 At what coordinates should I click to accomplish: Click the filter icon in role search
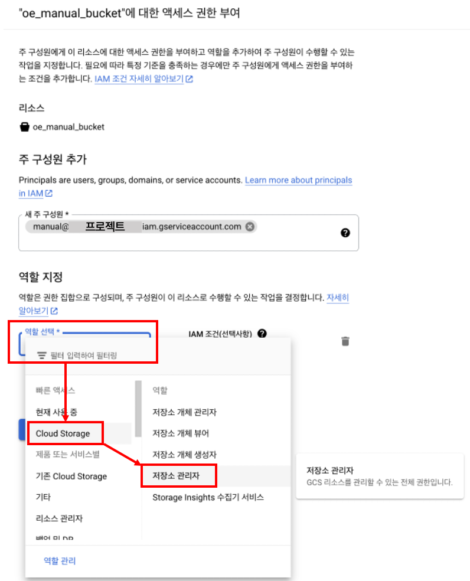pyautogui.click(x=41, y=355)
